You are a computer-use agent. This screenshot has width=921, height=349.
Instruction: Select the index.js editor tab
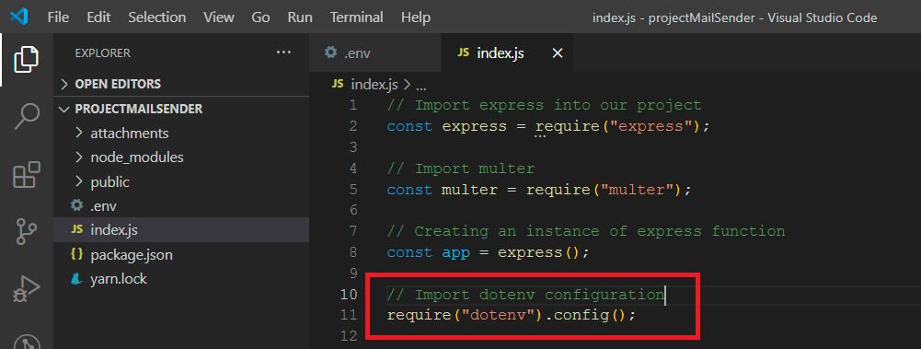[x=507, y=52]
